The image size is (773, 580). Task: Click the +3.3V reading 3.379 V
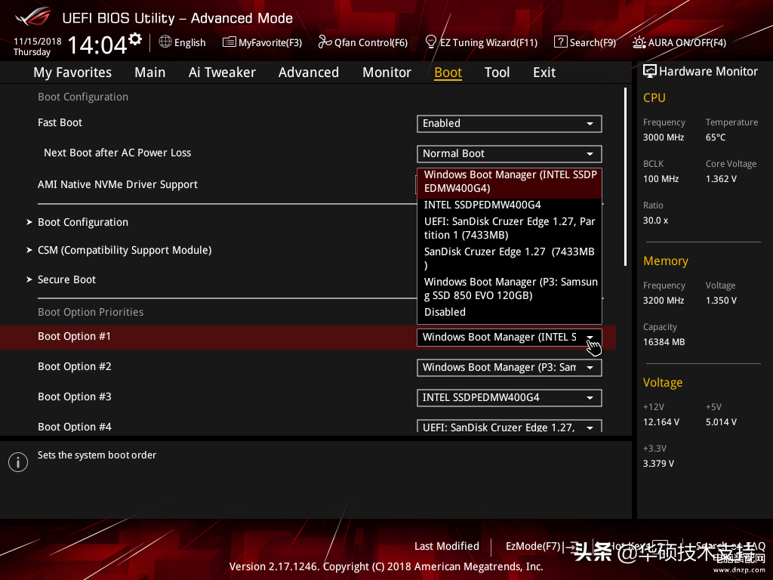click(x=658, y=464)
